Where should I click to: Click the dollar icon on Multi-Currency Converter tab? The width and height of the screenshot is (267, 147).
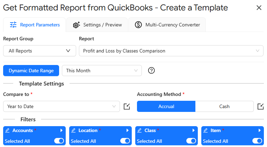click(138, 25)
